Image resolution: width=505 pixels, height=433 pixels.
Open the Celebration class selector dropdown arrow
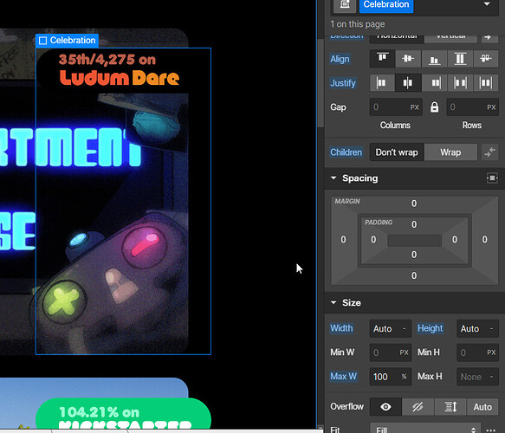pos(487,4)
